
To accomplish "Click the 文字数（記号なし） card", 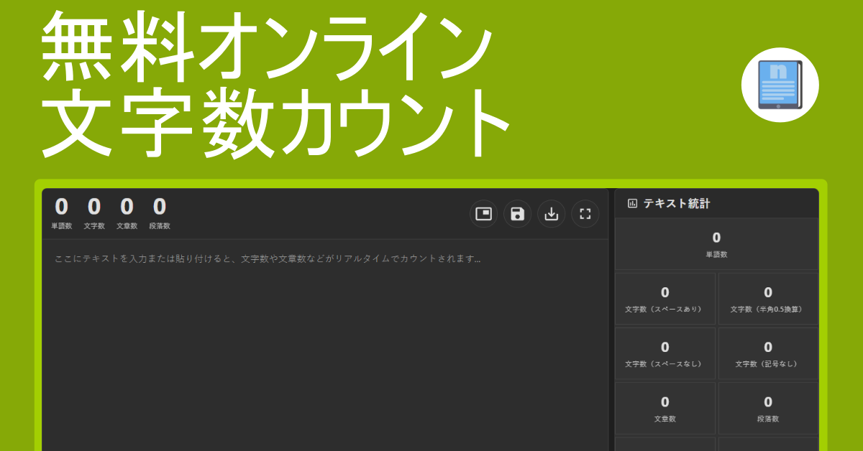I will click(x=768, y=354).
